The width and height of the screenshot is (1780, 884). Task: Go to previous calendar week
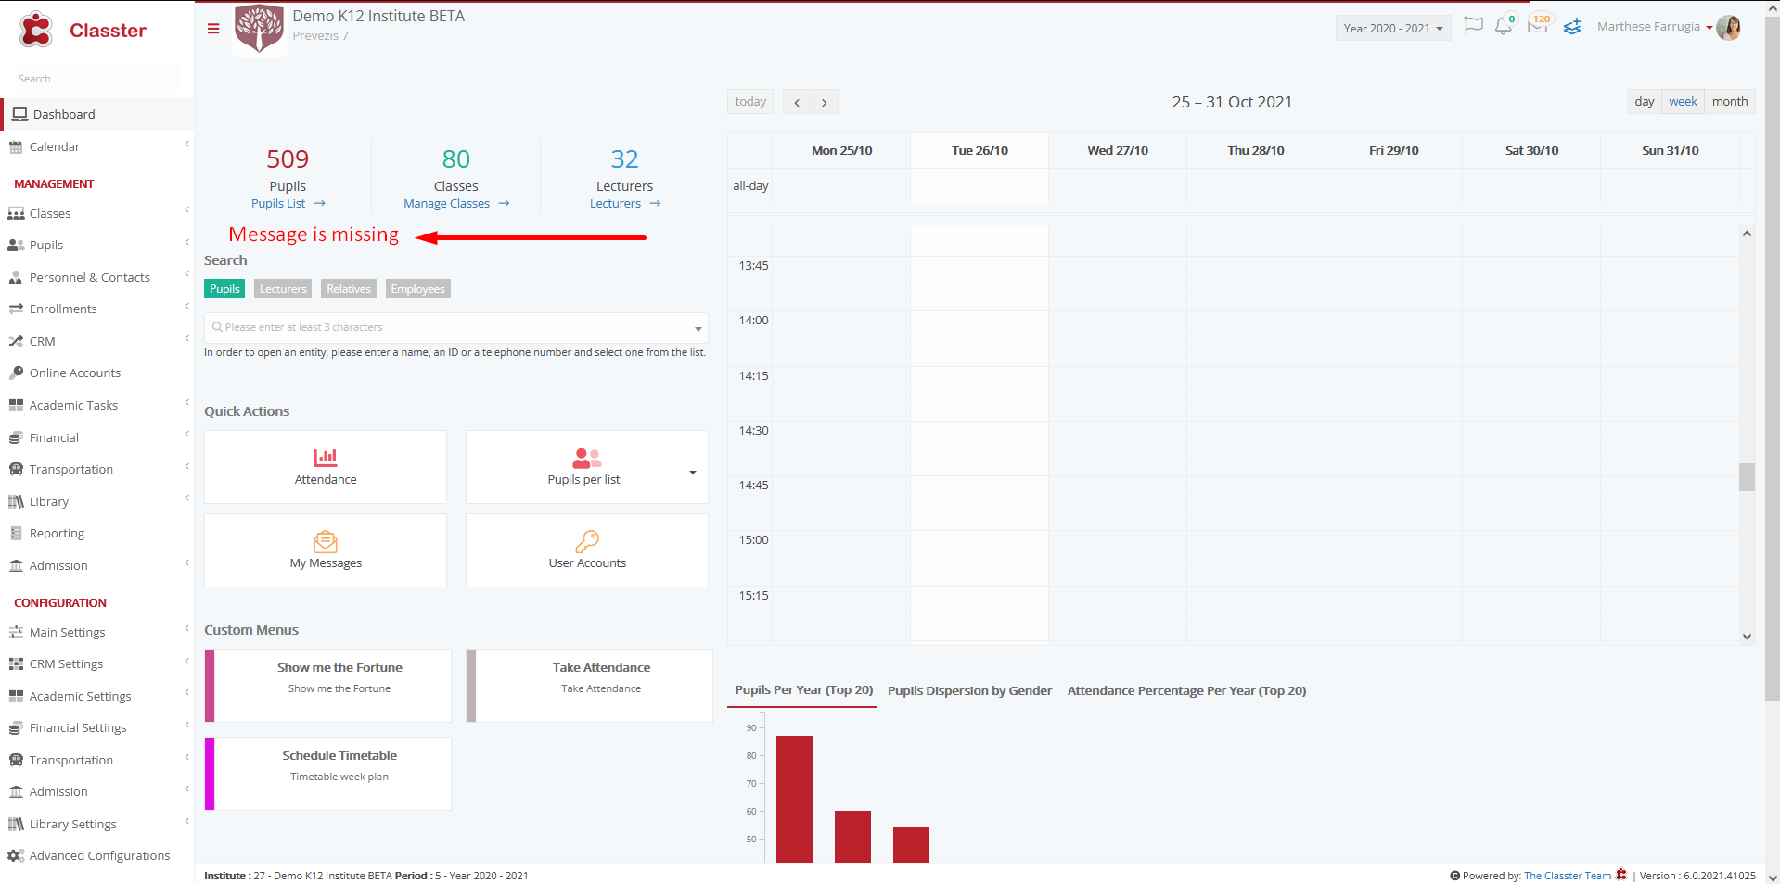[797, 102]
